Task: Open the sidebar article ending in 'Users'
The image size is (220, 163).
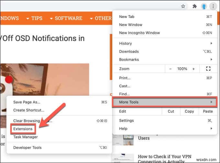Action: click(144, 138)
